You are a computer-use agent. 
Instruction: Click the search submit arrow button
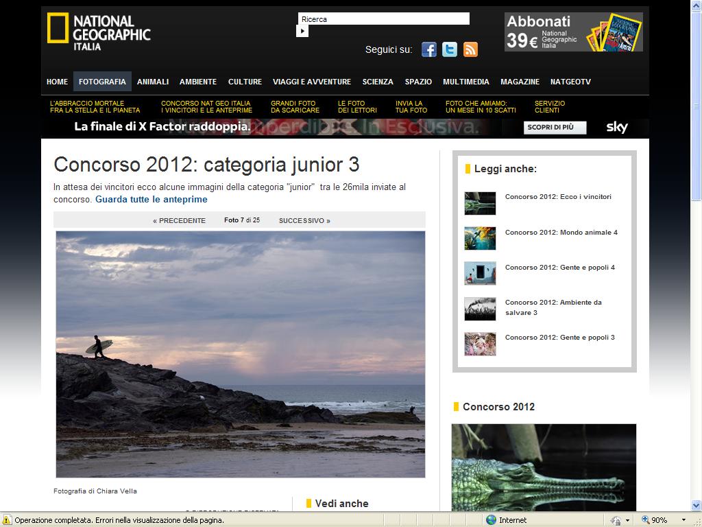coord(302,31)
